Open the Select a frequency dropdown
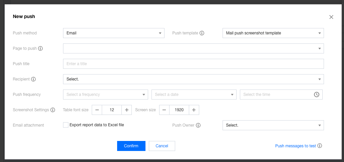 (105, 95)
